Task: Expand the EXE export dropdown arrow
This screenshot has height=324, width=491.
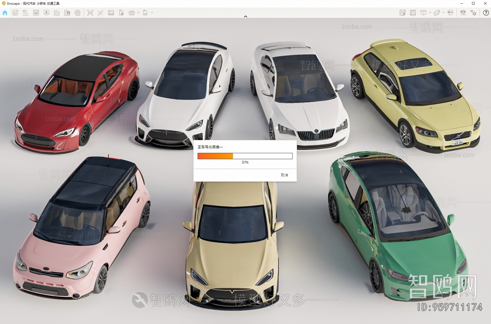Action: click(152, 13)
